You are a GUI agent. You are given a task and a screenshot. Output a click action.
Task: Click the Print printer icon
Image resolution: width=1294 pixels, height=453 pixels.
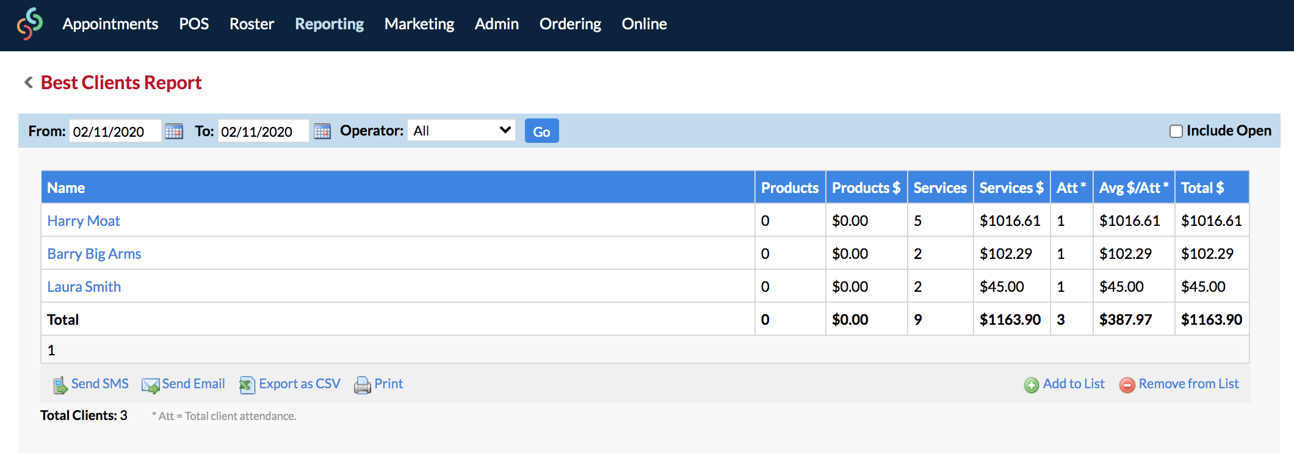click(363, 385)
